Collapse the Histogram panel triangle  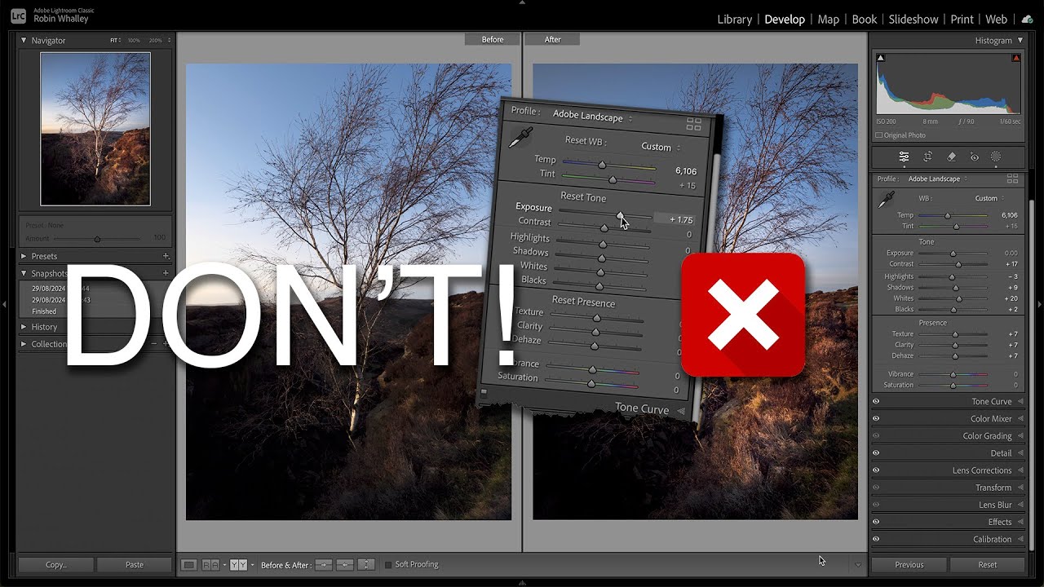[1020, 40]
